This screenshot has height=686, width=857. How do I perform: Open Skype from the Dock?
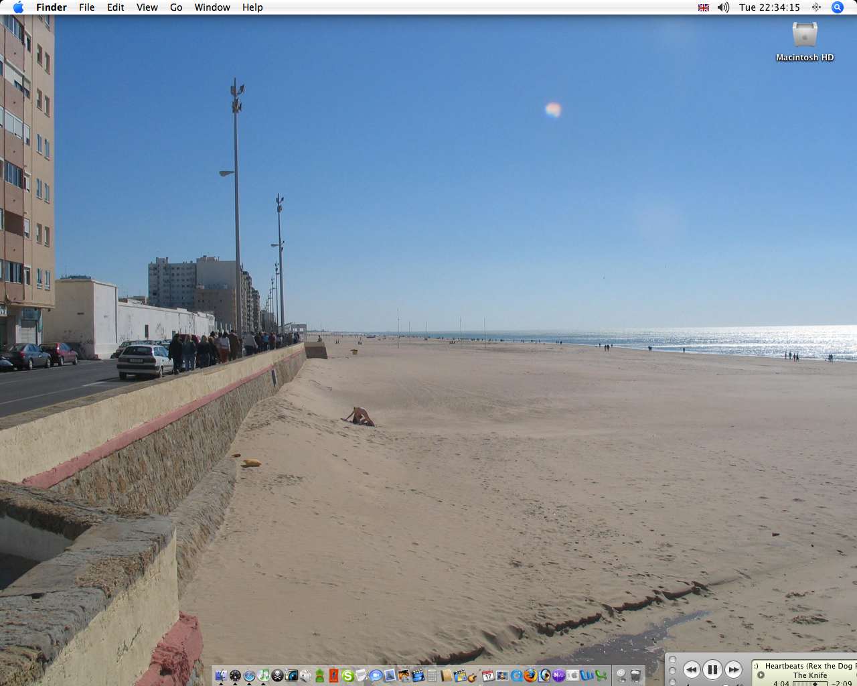click(x=347, y=675)
